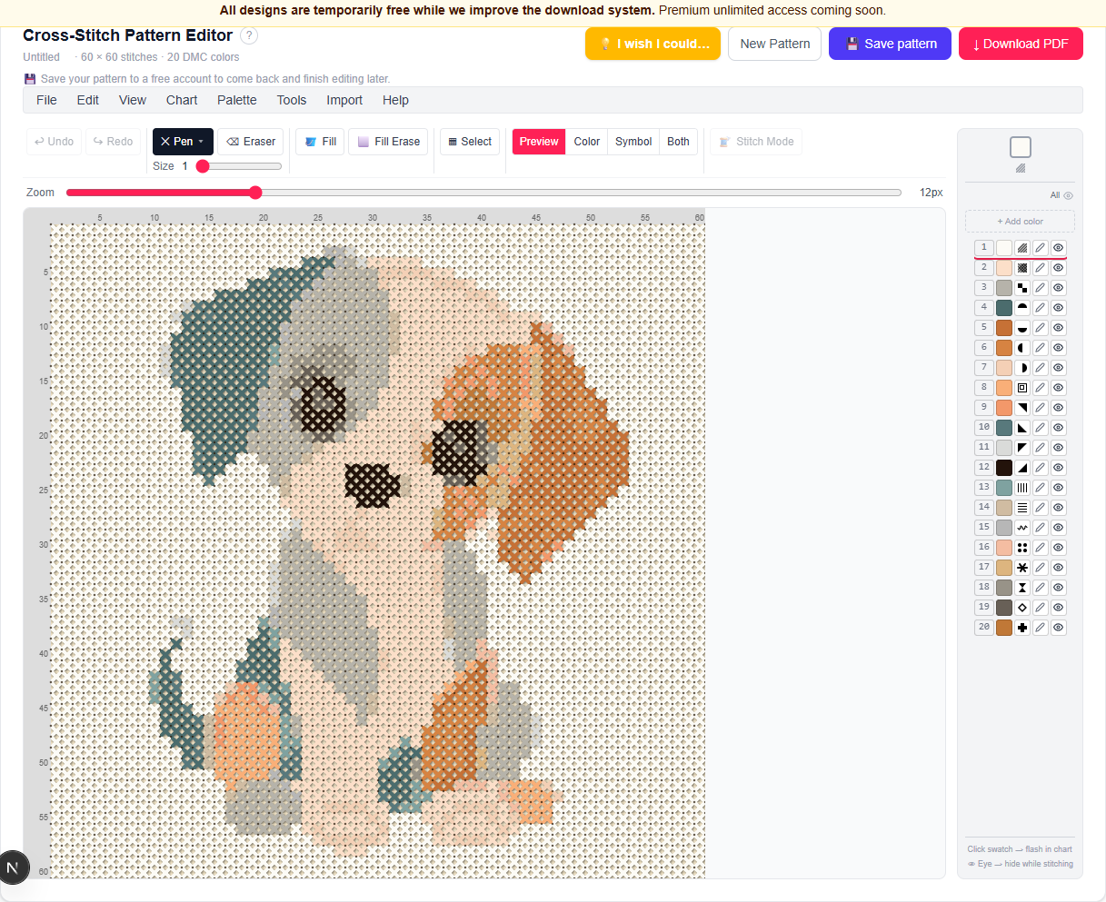This screenshot has height=902, width=1106.
Task: Open the Chart menu
Action: (182, 100)
